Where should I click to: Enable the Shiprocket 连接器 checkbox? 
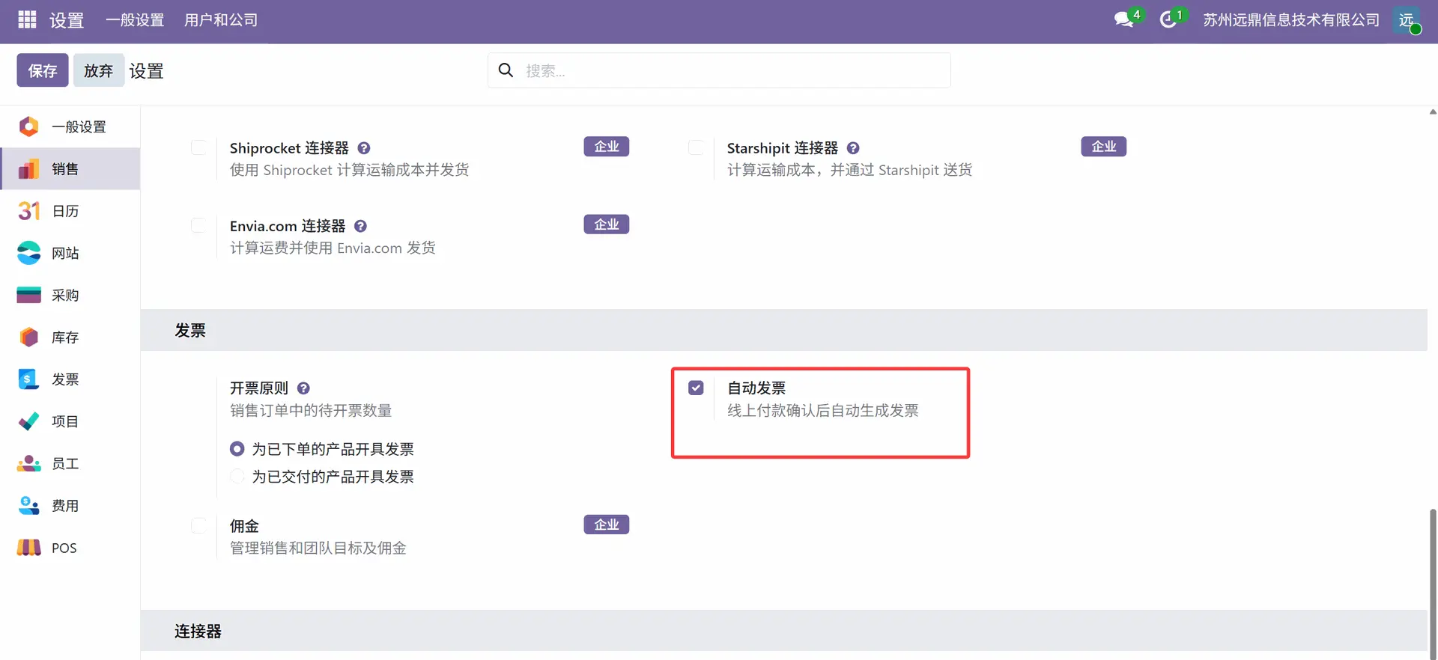[198, 147]
